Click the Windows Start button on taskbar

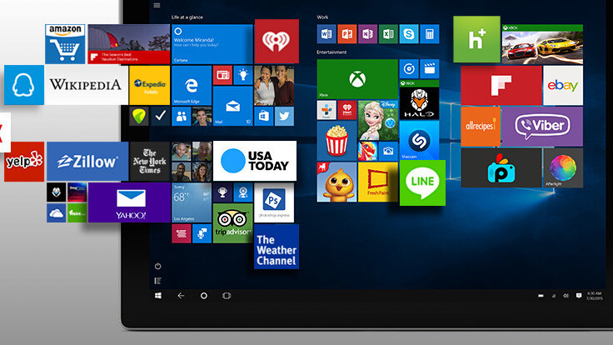click(157, 296)
